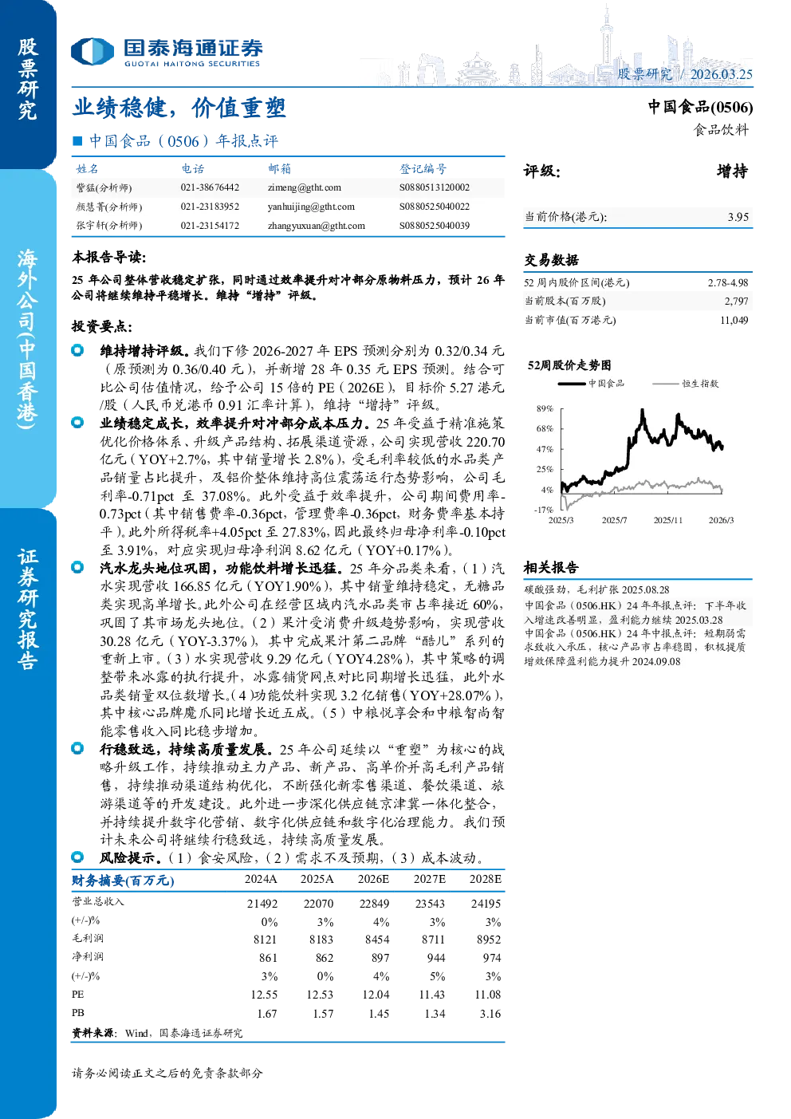The width and height of the screenshot is (791, 1119).
Task: Click the report date '2026.03.25'
Action: coord(721,74)
